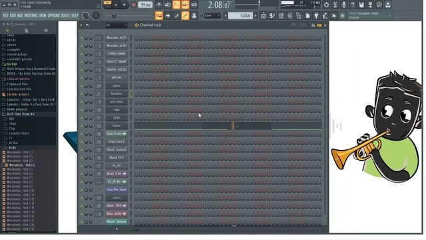The image size is (426, 240).
Task: Click the stop button in transport bar
Action: [124, 5]
